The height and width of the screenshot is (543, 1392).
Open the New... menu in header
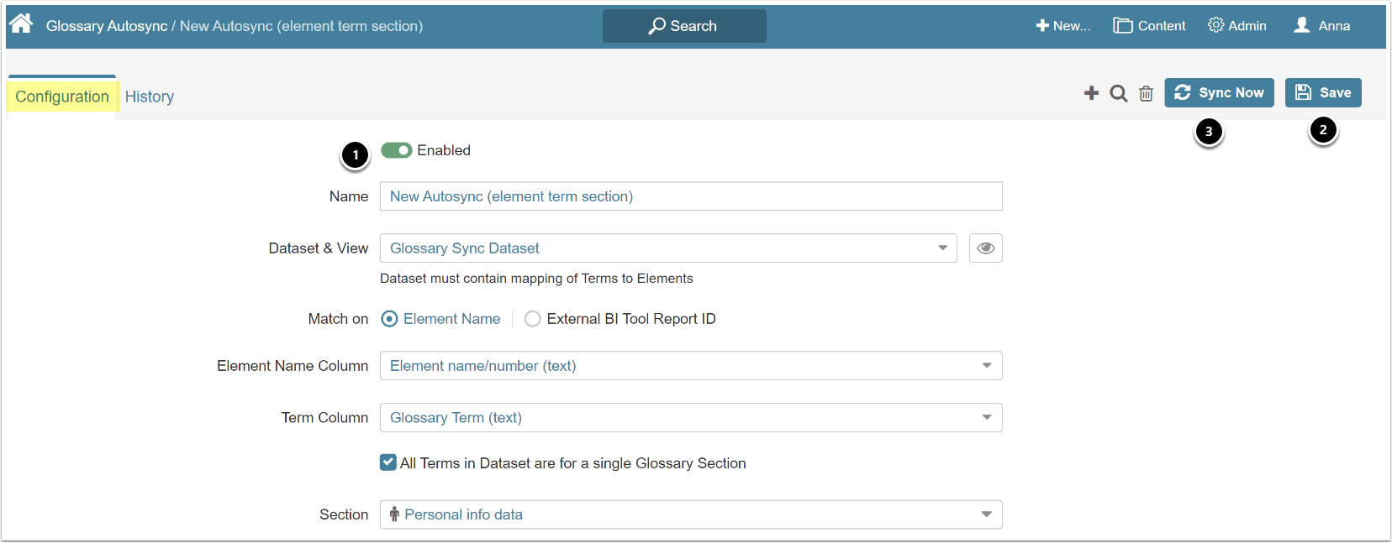click(1062, 26)
